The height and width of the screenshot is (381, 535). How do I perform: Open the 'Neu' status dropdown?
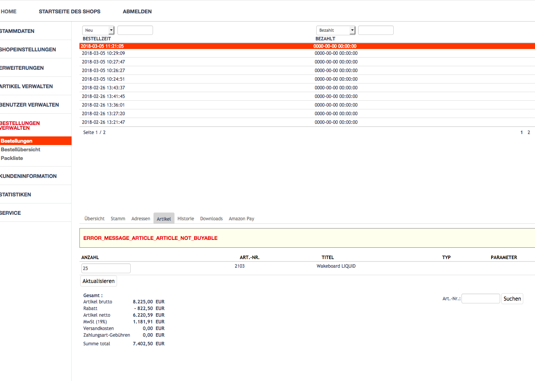[x=98, y=30]
